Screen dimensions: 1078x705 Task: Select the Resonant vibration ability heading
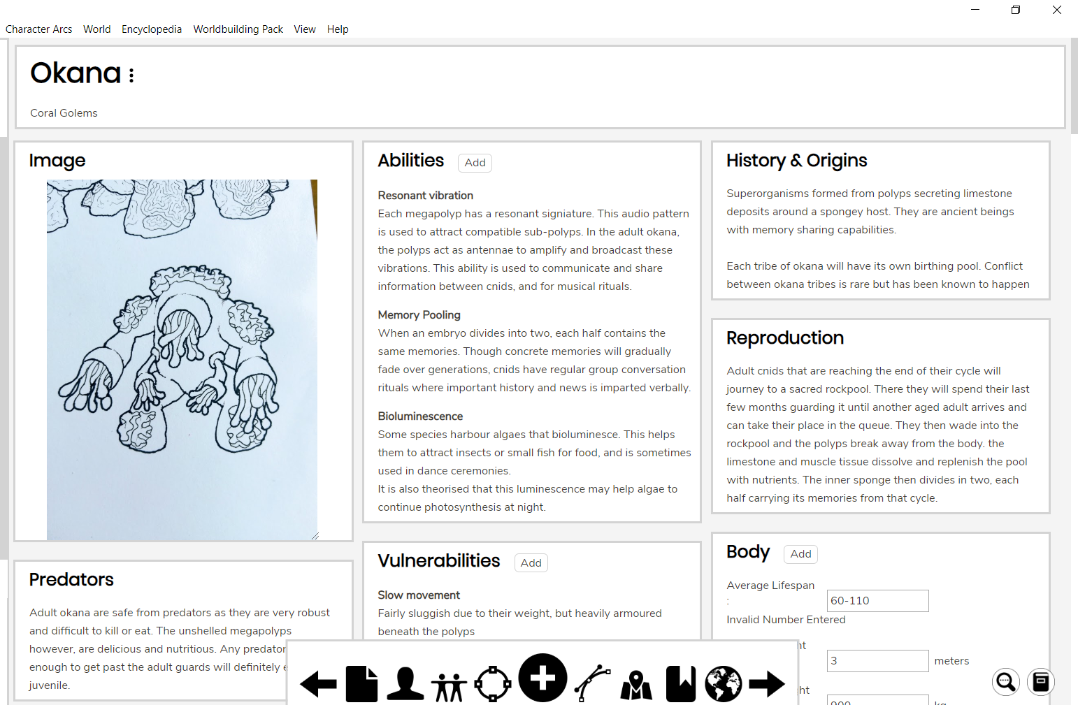(426, 196)
